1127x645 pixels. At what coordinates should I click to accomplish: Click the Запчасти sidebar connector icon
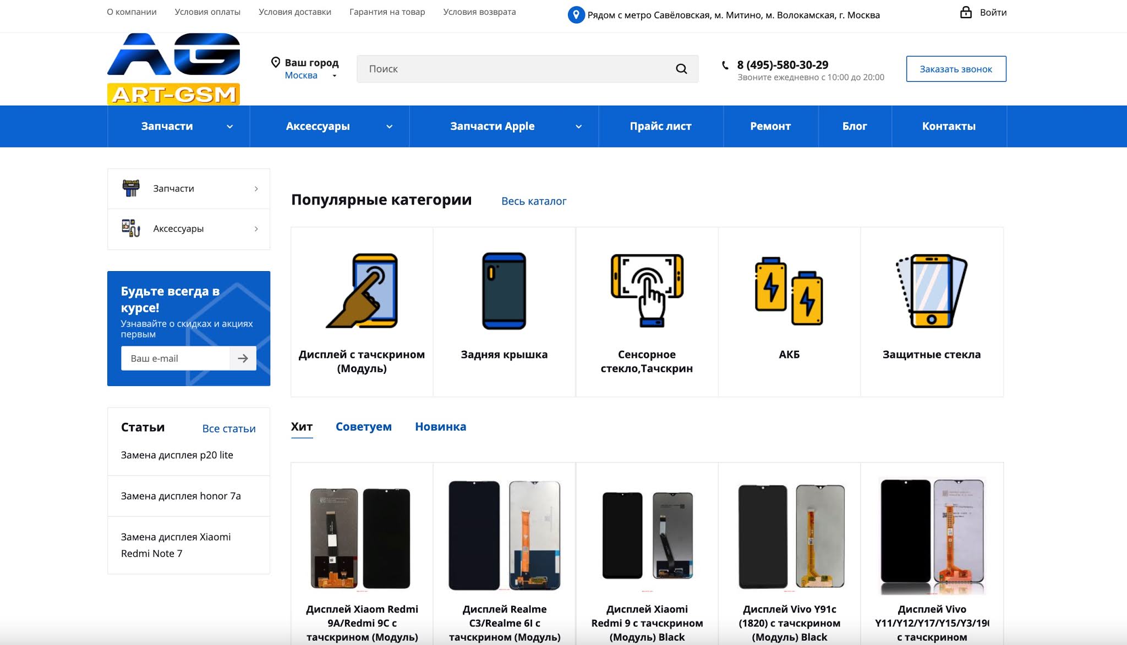click(130, 188)
